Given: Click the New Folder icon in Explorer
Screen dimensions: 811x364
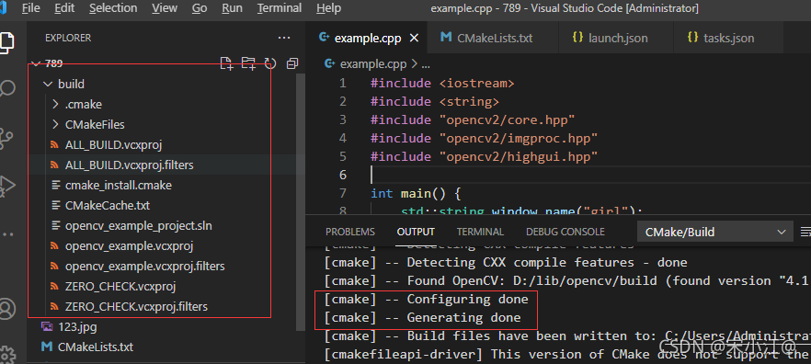Looking at the screenshot, I should tap(248, 63).
